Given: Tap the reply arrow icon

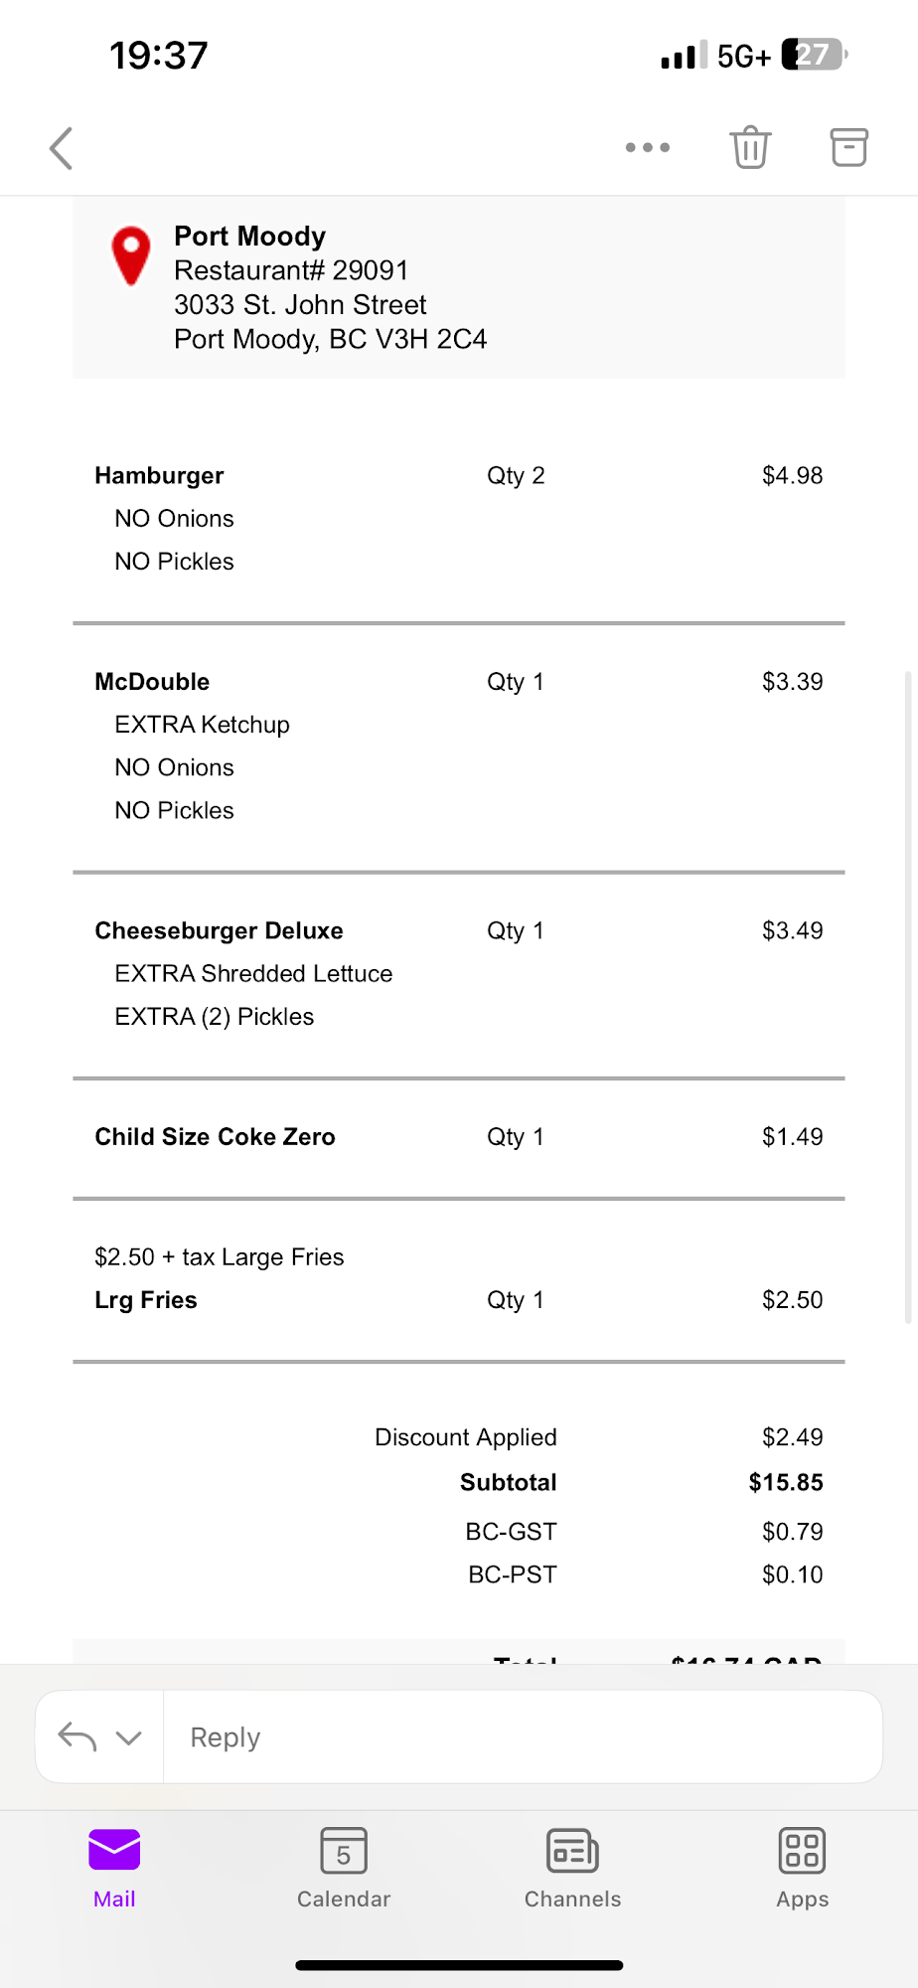Looking at the screenshot, I should [77, 1737].
